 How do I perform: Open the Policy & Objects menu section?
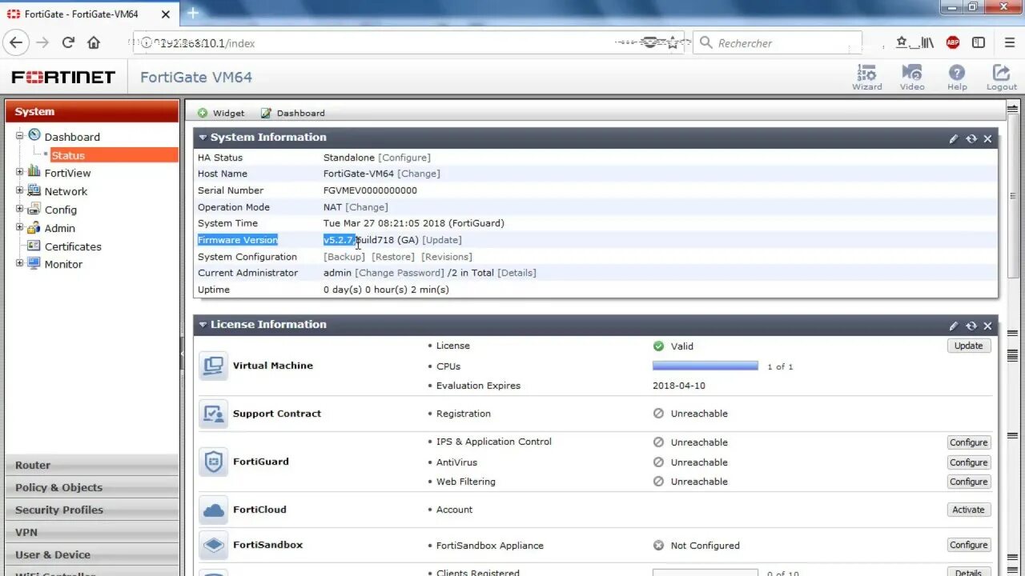pyautogui.click(x=92, y=487)
